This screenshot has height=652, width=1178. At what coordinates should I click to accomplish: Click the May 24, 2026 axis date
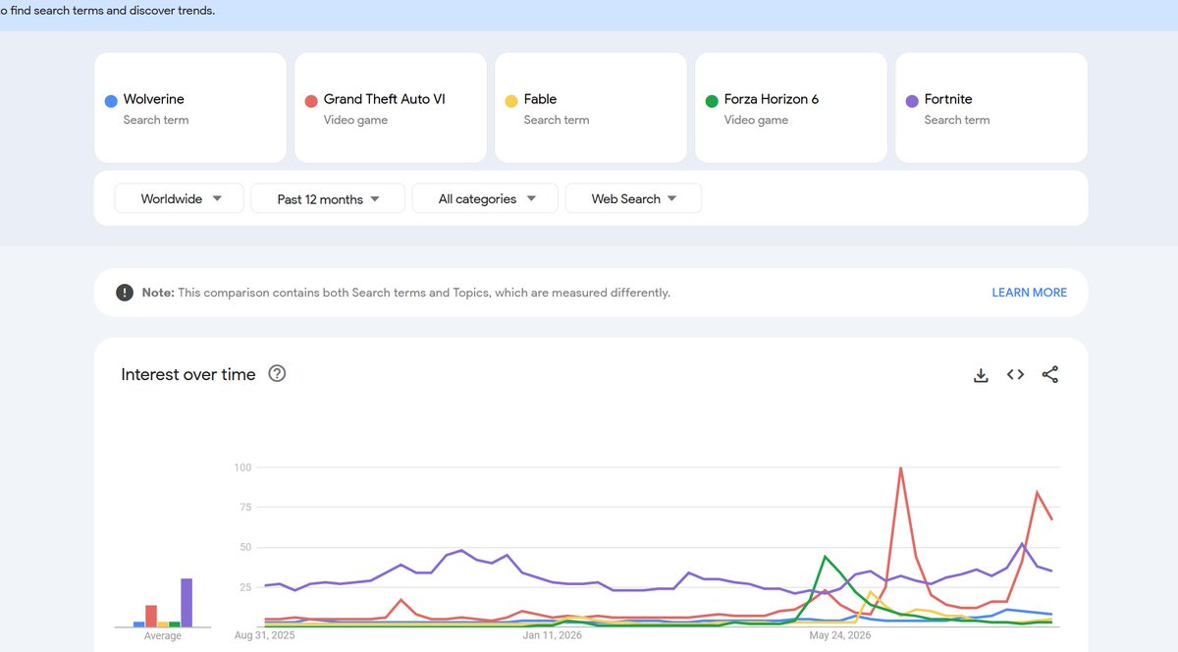point(839,635)
